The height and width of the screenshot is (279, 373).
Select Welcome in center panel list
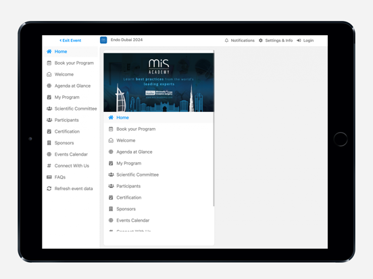[x=126, y=140]
